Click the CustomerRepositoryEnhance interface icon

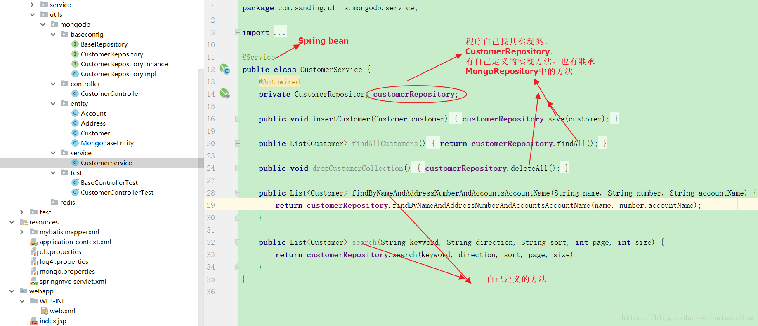click(x=75, y=64)
